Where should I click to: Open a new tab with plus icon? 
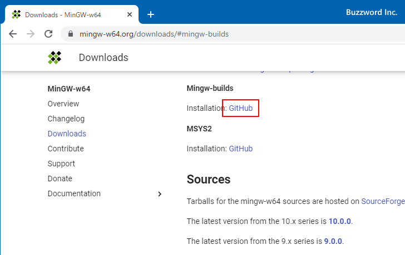150,14
